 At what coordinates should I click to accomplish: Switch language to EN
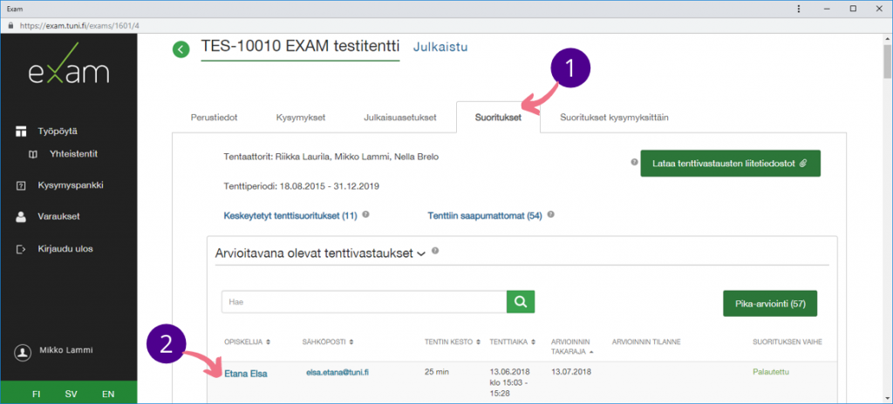tap(108, 394)
